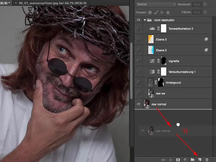Select the vignette mask thumbnail
The height and width of the screenshot is (162, 216).
pyautogui.click(x=164, y=61)
